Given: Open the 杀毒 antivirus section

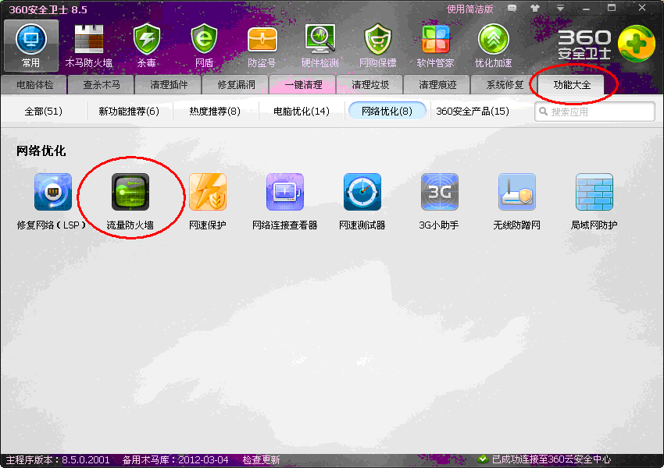Looking at the screenshot, I should point(147,46).
